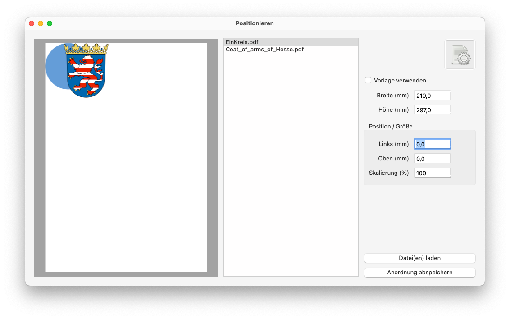The image size is (510, 319).
Task: Focus the Breite (mm) input field
Action: (432, 95)
